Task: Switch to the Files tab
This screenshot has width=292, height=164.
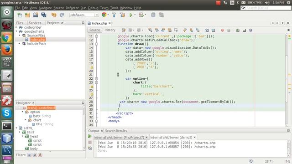Action: click(x=20, y=23)
